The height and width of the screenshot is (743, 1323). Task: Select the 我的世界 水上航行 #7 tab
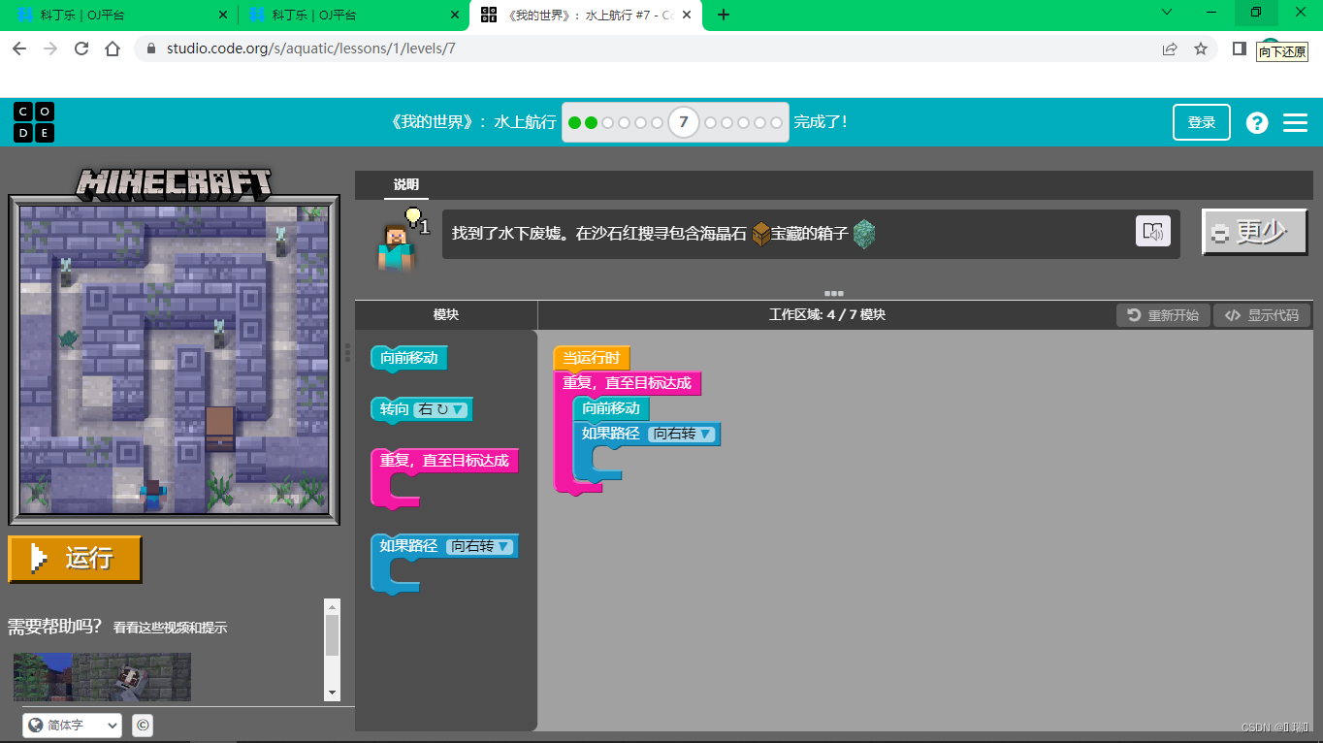(x=586, y=16)
